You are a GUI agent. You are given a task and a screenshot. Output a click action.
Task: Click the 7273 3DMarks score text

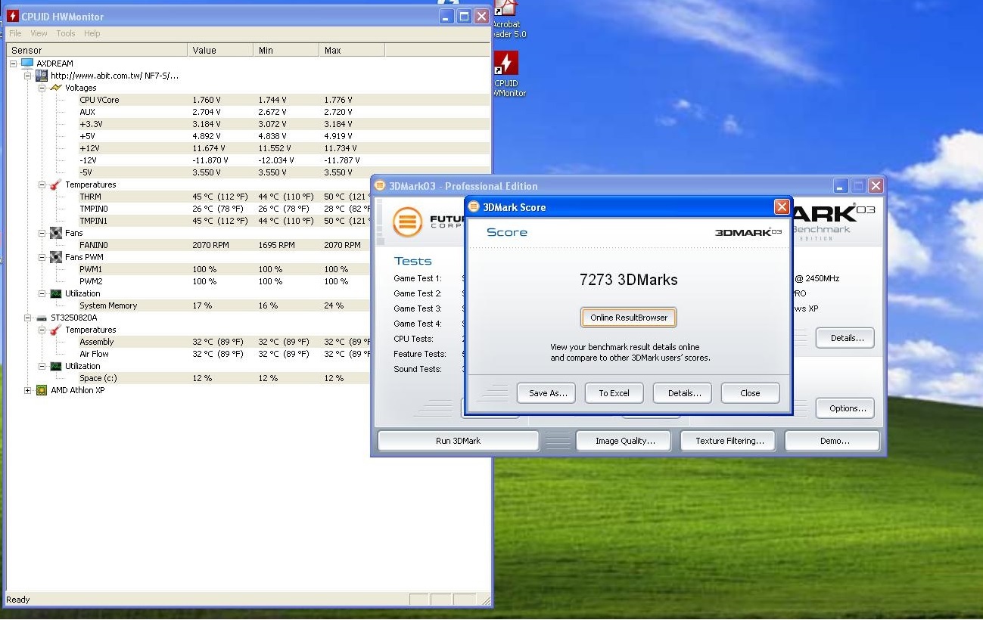[x=629, y=280]
